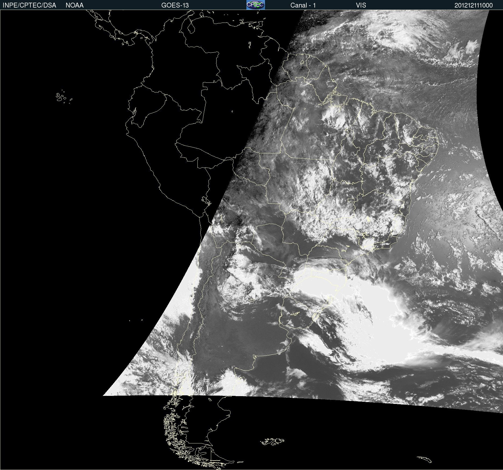Click the INPE/CPTEC/DSA header label
This screenshot has width=503, height=470.
click(x=29, y=5)
